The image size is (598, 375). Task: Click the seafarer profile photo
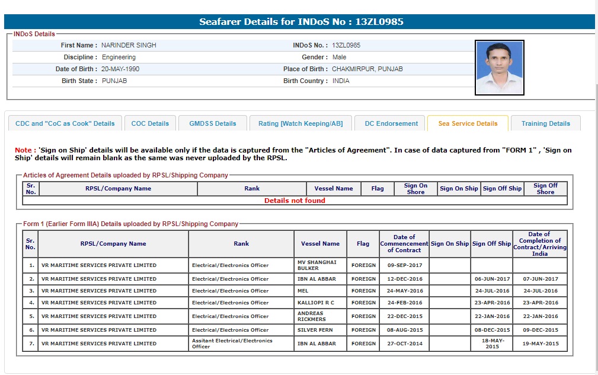pyautogui.click(x=499, y=68)
